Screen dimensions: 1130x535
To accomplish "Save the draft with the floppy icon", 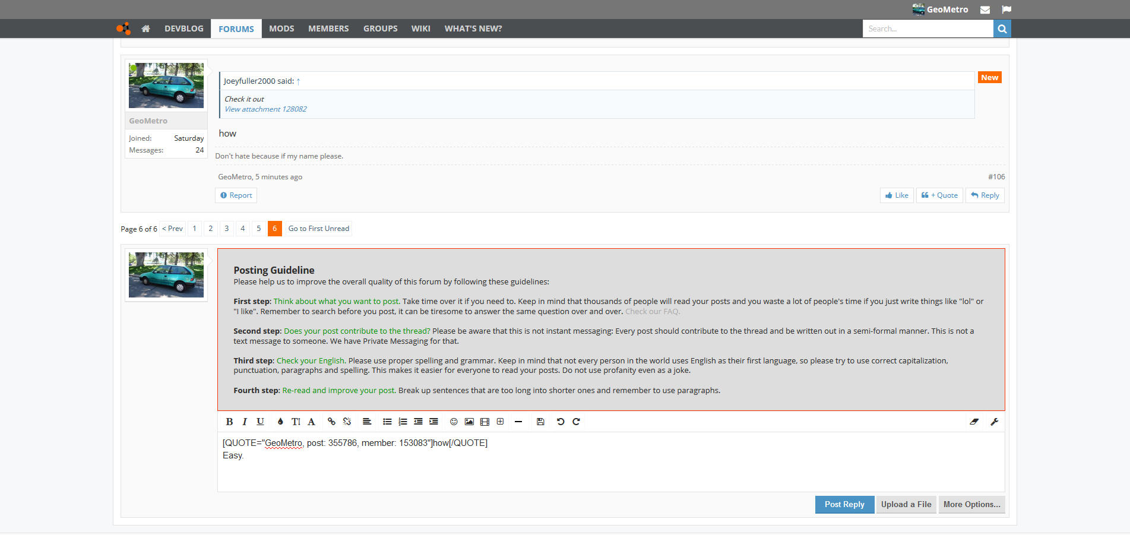I will [540, 422].
